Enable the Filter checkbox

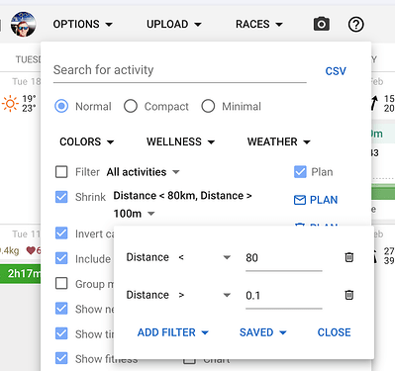pyautogui.click(x=61, y=172)
